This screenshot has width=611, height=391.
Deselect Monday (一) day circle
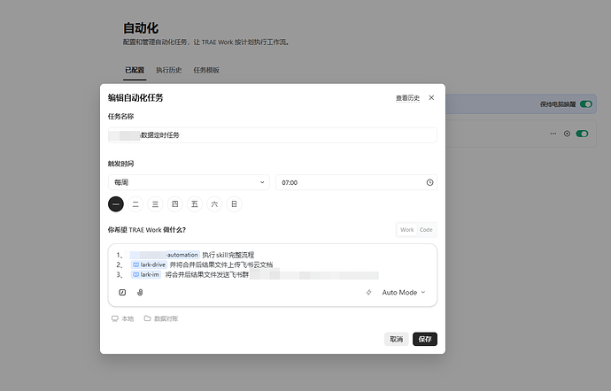pyautogui.click(x=116, y=204)
